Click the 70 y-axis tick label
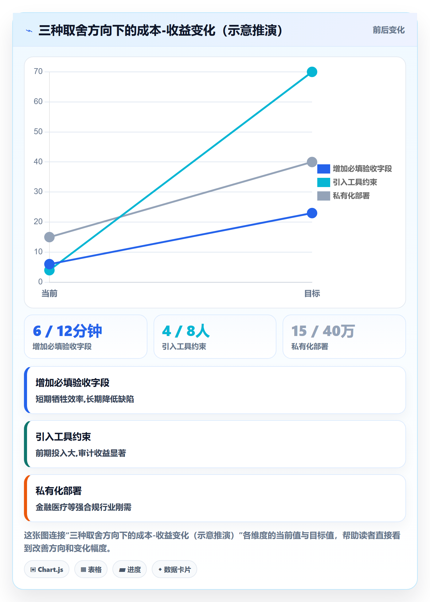Viewport: 430px width, 602px height. pyautogui.click(x=38, y=72)
